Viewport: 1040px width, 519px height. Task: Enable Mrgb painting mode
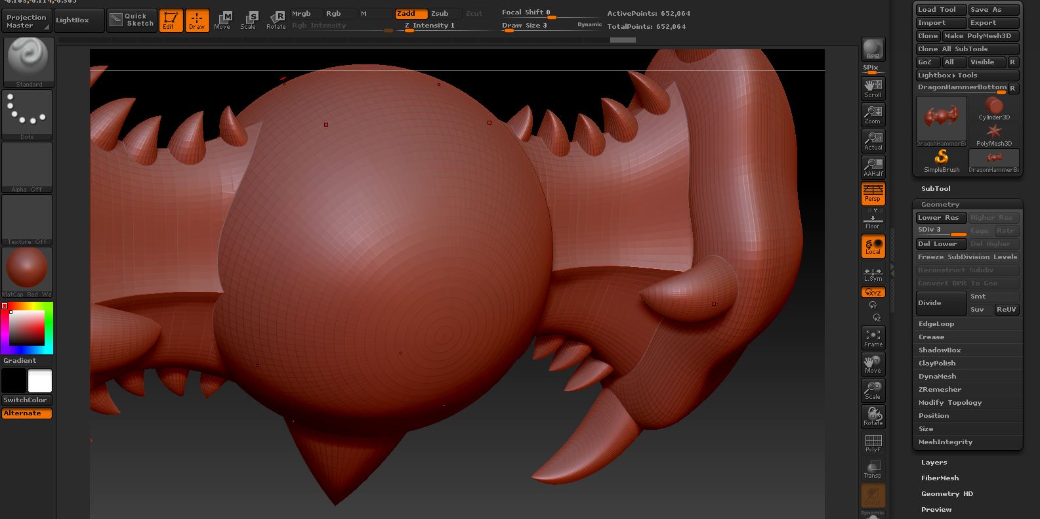[x=306, y=13]
